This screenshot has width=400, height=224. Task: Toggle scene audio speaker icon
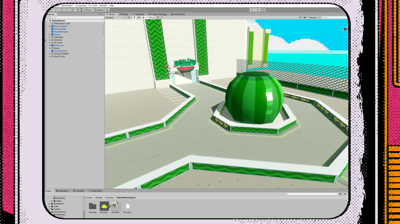click(x=139, y=17)
